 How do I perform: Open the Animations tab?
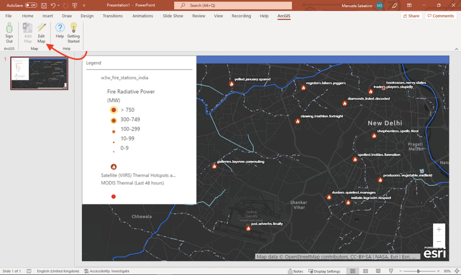coord(142,16)
